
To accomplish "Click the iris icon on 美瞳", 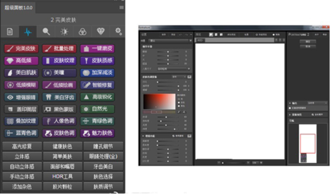I will [48, 73].
